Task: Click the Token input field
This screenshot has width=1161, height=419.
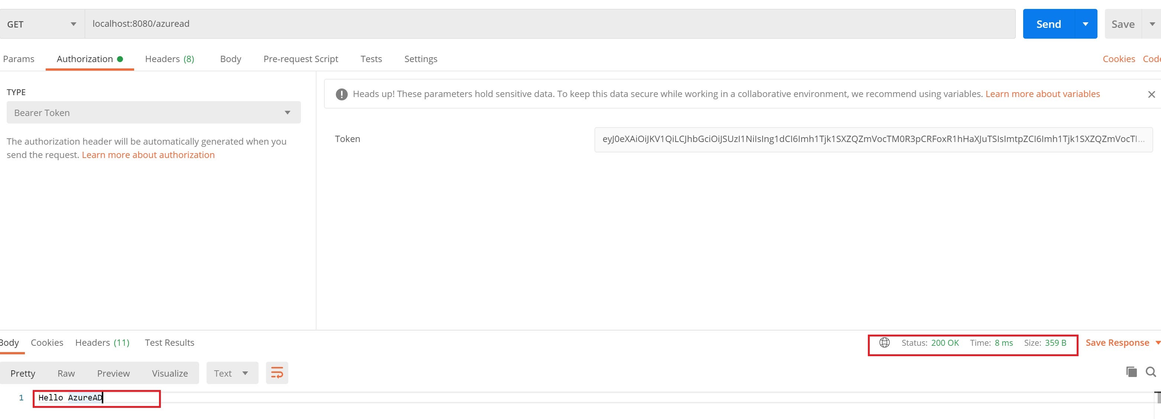Action: coord(870,140)
